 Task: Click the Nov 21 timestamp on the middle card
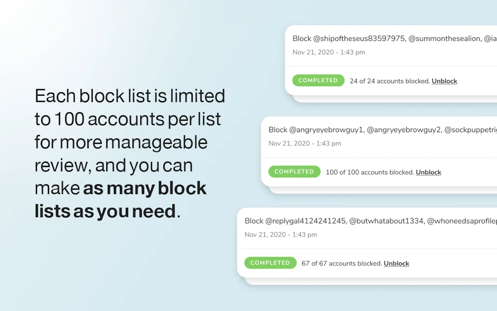pos(305,143)
